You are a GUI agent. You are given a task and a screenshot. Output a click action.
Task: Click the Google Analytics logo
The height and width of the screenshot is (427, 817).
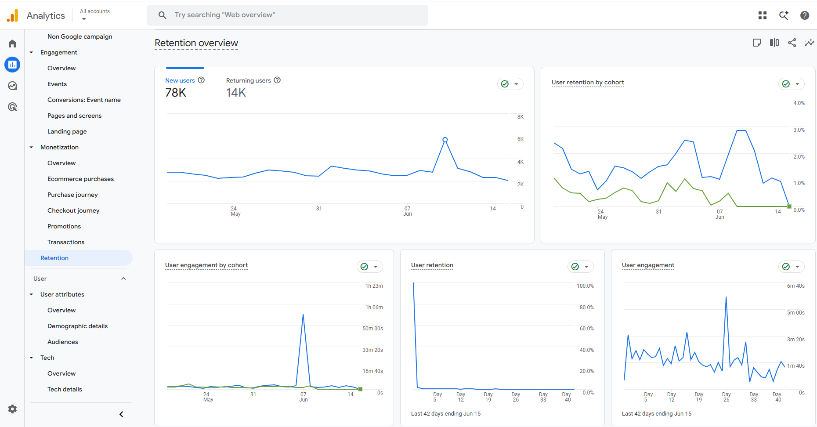(13, 15)
